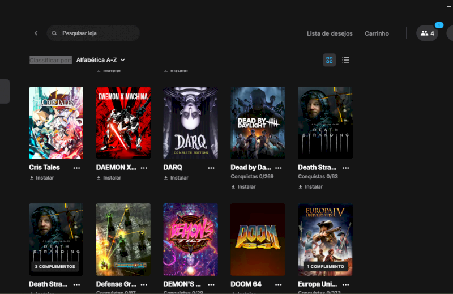This screenshot has height=294, width=453.
Task: Open the three-dot menu for DAEMON X
Action: [x=144, y=168]
